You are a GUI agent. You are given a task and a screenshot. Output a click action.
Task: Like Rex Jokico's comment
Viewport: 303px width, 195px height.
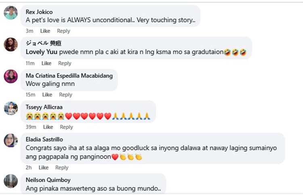(45, 31)
